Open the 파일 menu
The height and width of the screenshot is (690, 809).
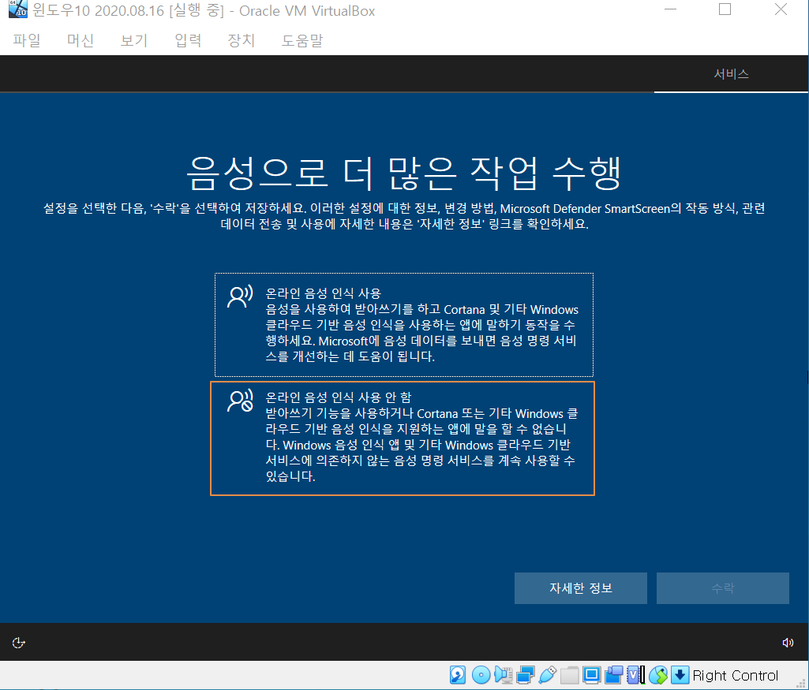pos(26,40)
